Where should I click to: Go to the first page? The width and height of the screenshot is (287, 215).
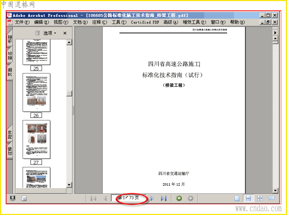93,199
